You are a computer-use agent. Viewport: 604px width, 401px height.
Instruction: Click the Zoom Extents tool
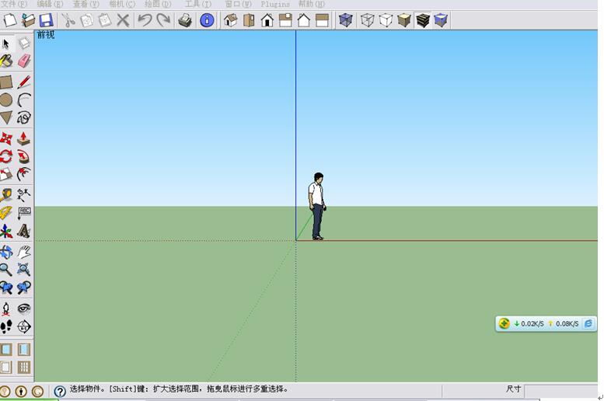click(x=24, y=270)
